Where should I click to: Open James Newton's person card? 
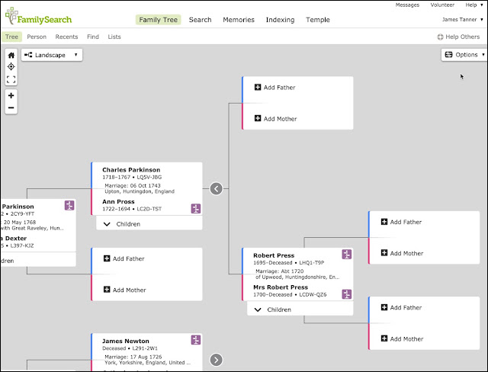[125, 341]
